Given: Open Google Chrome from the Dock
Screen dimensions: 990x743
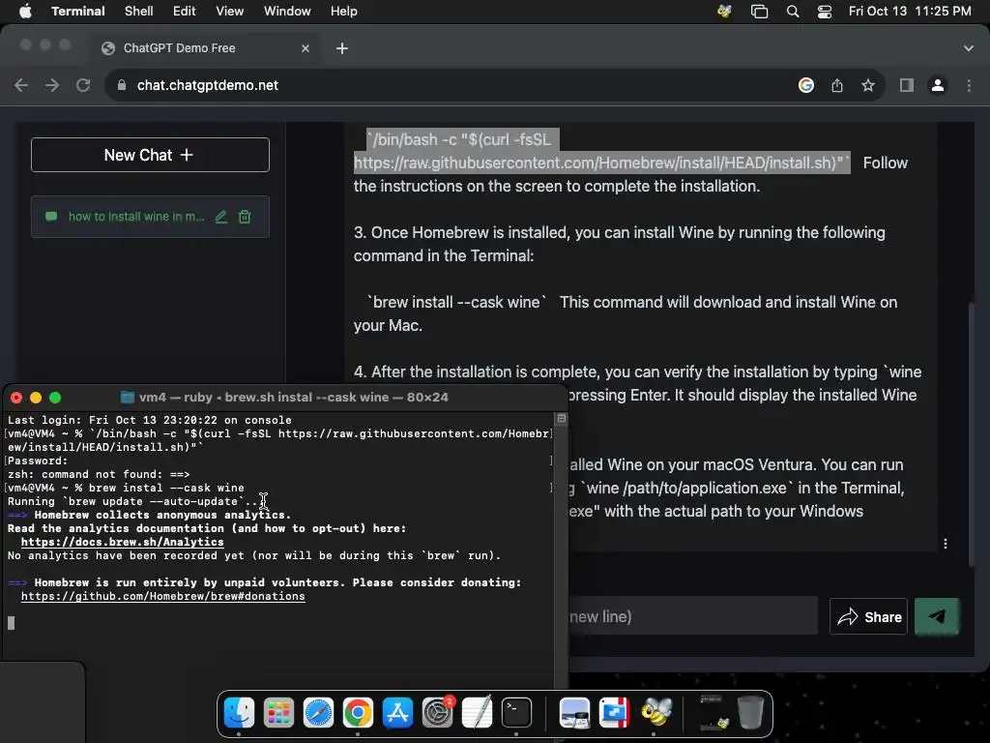Looking at the screenshot, I should point(358,713).
